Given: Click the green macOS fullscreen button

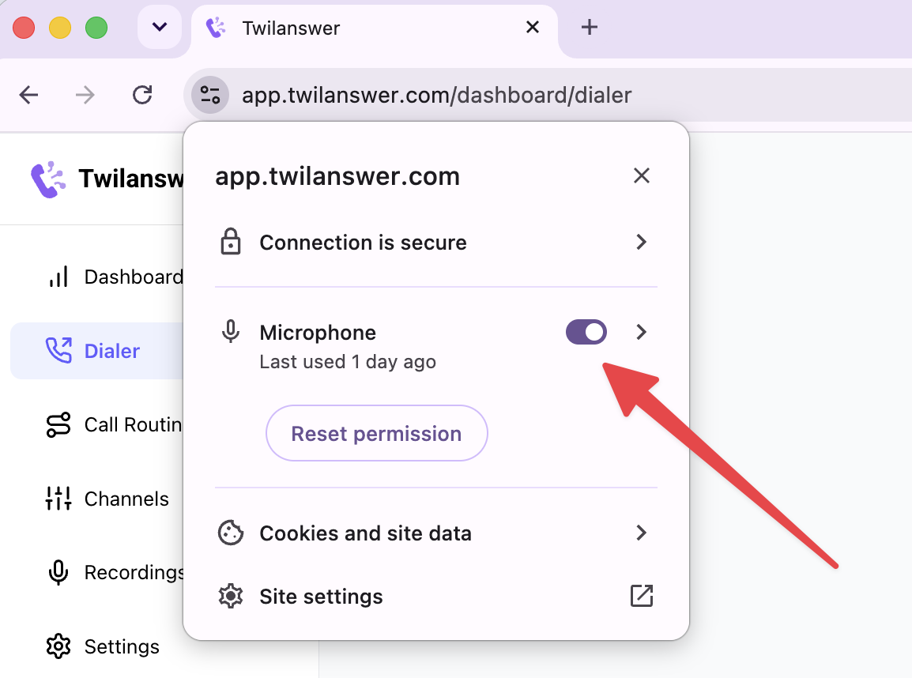Looking at the screenshot, I should point(96,28).
